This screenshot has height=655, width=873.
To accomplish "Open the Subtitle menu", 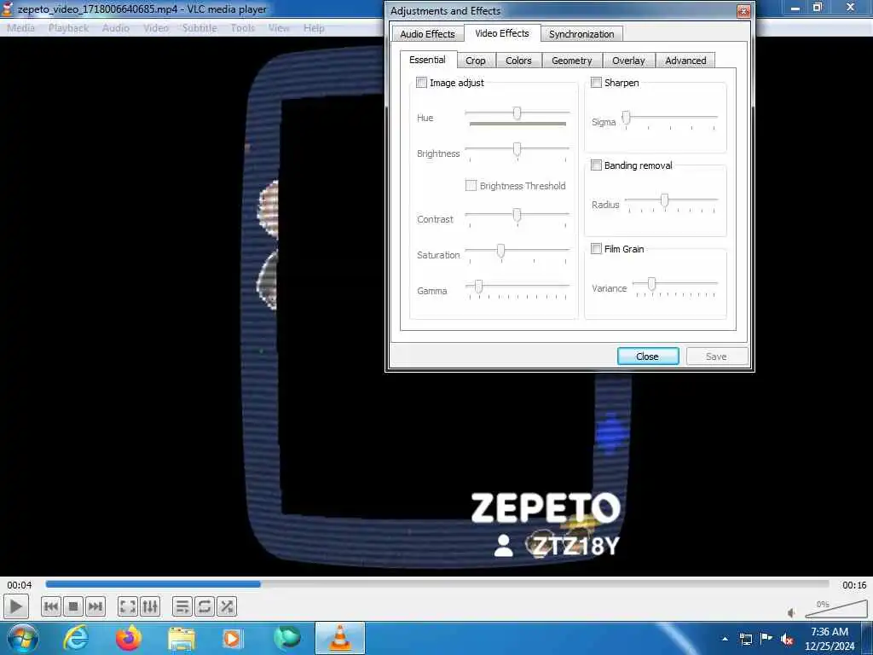I will 199,28.
